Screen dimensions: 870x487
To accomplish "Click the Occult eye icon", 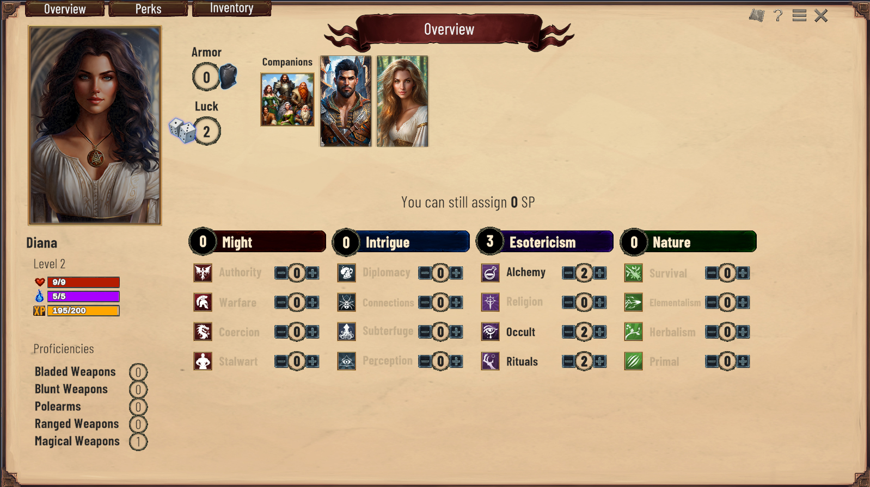I will click(490, 332).
